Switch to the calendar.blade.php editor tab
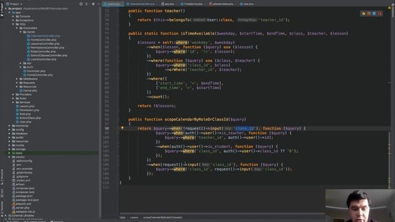This screenshot has height=222, width=395. tap(222, 4)
